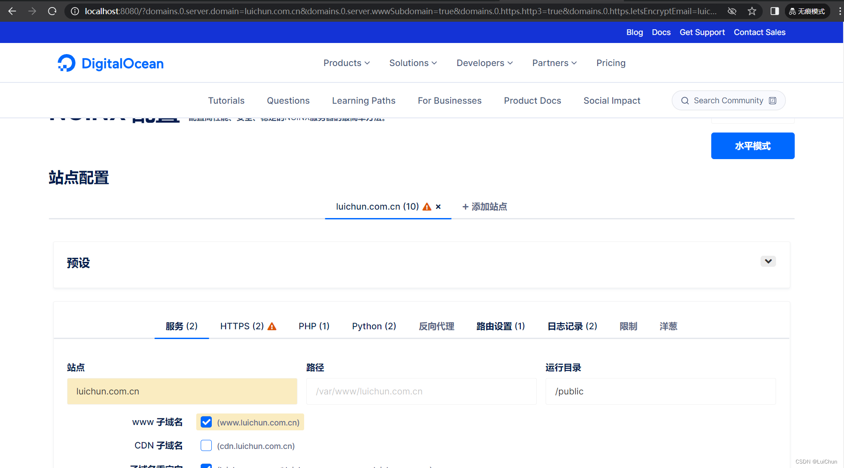The height and width of the screenshot is (468, 844).
Task: Click the 路径 path input field
Action: pyautogui.click(x=421, y=391)
